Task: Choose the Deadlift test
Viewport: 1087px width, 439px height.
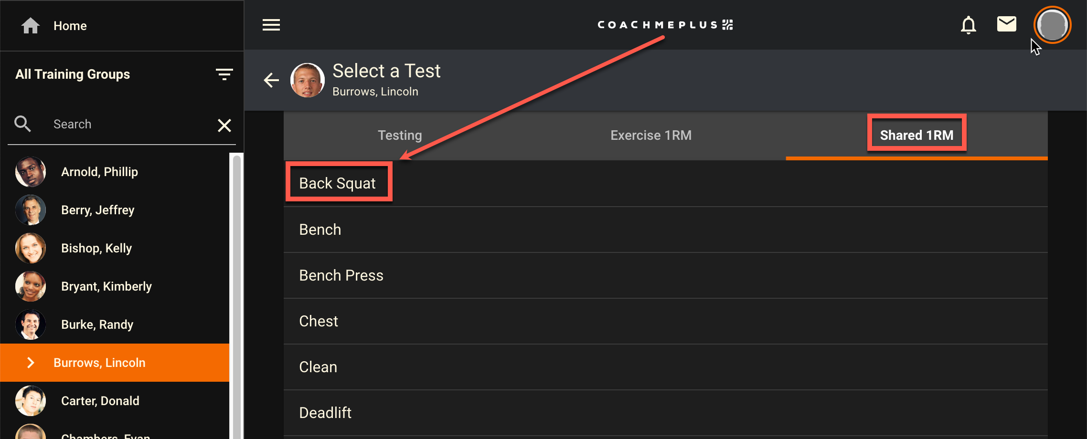Action: click(x=325, y=413)
